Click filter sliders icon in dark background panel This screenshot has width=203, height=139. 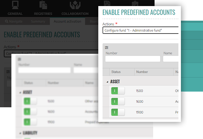[8, 72]
